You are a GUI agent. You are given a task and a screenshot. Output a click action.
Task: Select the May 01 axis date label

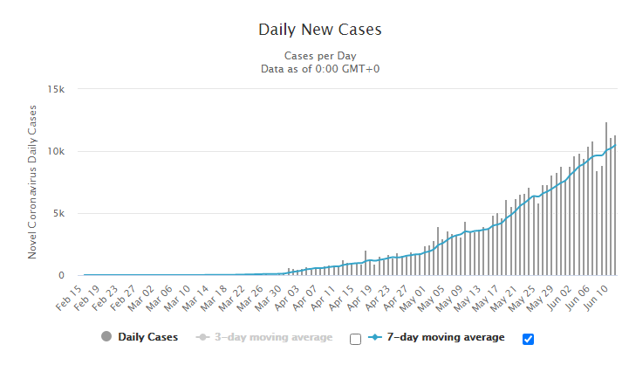(x=414, y=298)
